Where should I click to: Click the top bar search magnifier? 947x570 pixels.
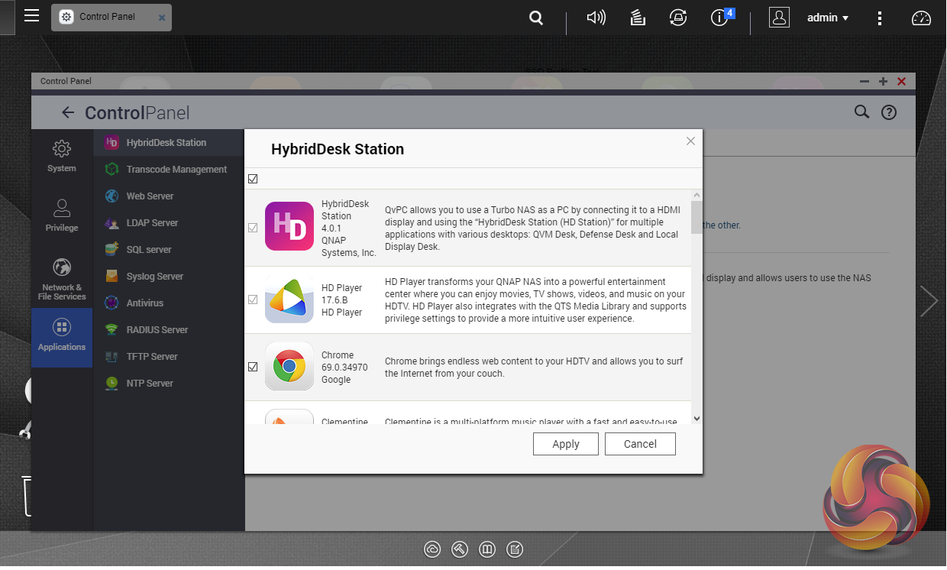[536, 18]
